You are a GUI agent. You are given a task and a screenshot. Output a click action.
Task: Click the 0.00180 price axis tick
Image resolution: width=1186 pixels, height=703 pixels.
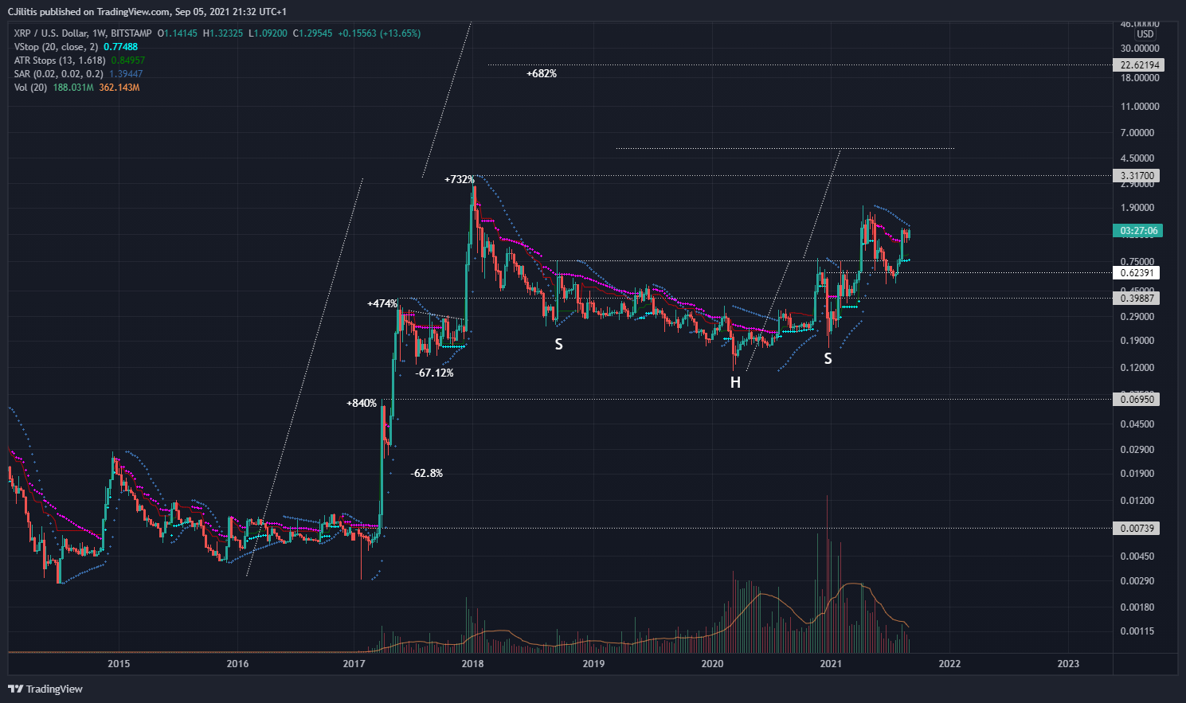tap(1137, 607)
